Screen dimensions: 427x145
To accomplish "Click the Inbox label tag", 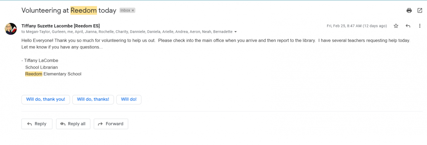I will click(125, 11).
